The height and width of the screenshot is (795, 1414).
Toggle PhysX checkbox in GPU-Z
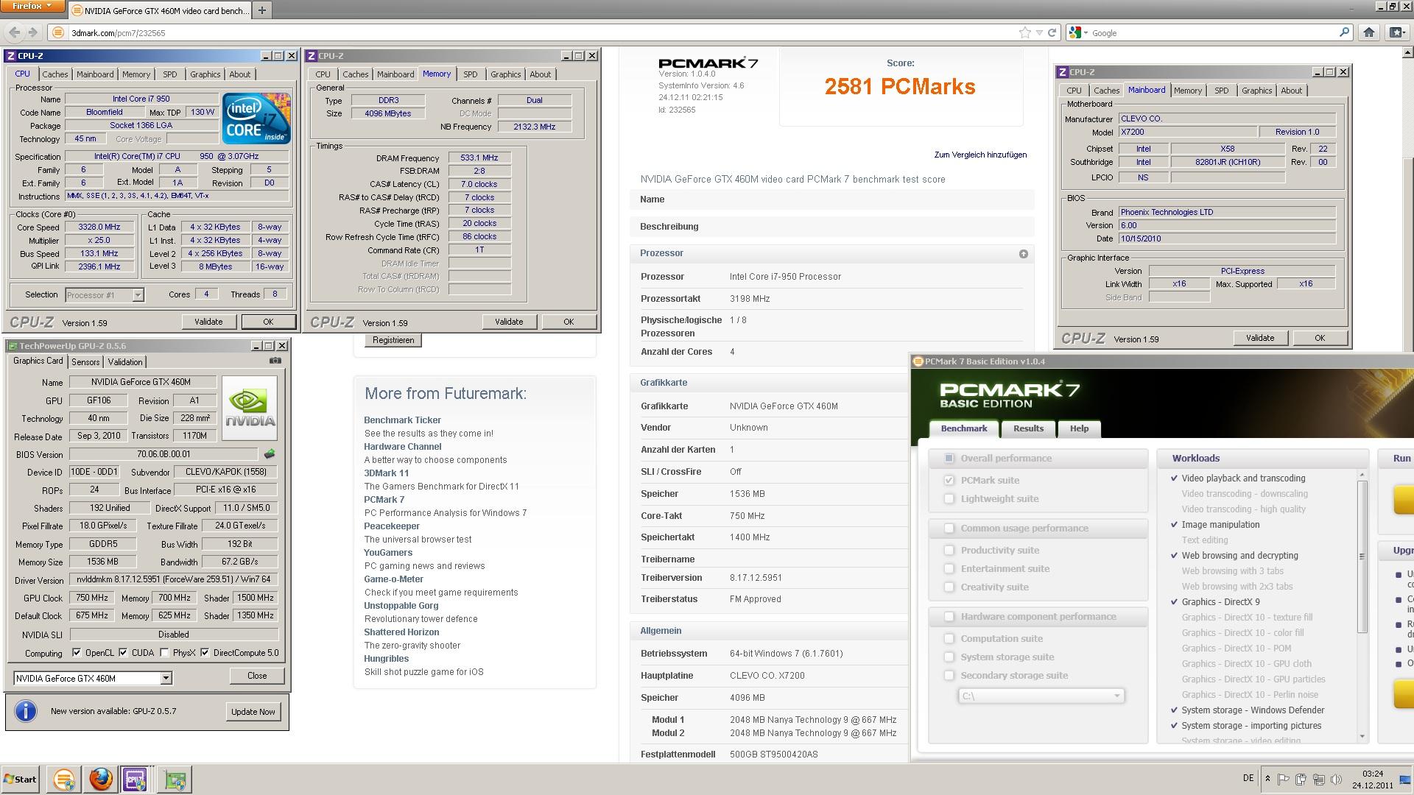pos(164,652)
